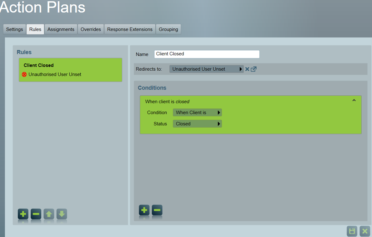Switch to the Grouping tab
The height and width of the screenshot is (237, 372).
pos(168,29)
